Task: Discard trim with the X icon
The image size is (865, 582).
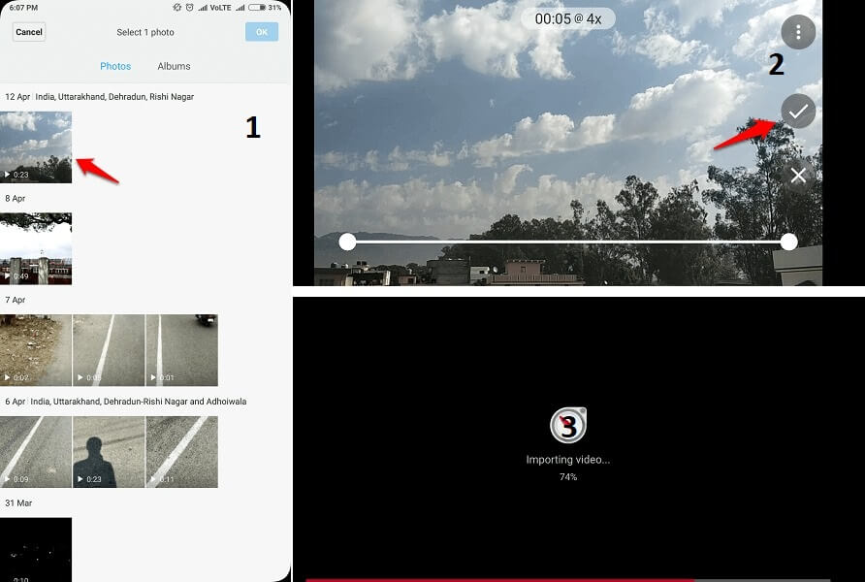Action: click(x=798, y=176)
